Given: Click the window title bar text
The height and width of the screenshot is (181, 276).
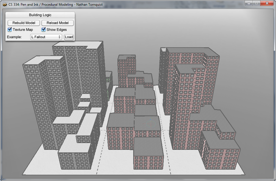Looking at the screenshot, I should (56, 5).
